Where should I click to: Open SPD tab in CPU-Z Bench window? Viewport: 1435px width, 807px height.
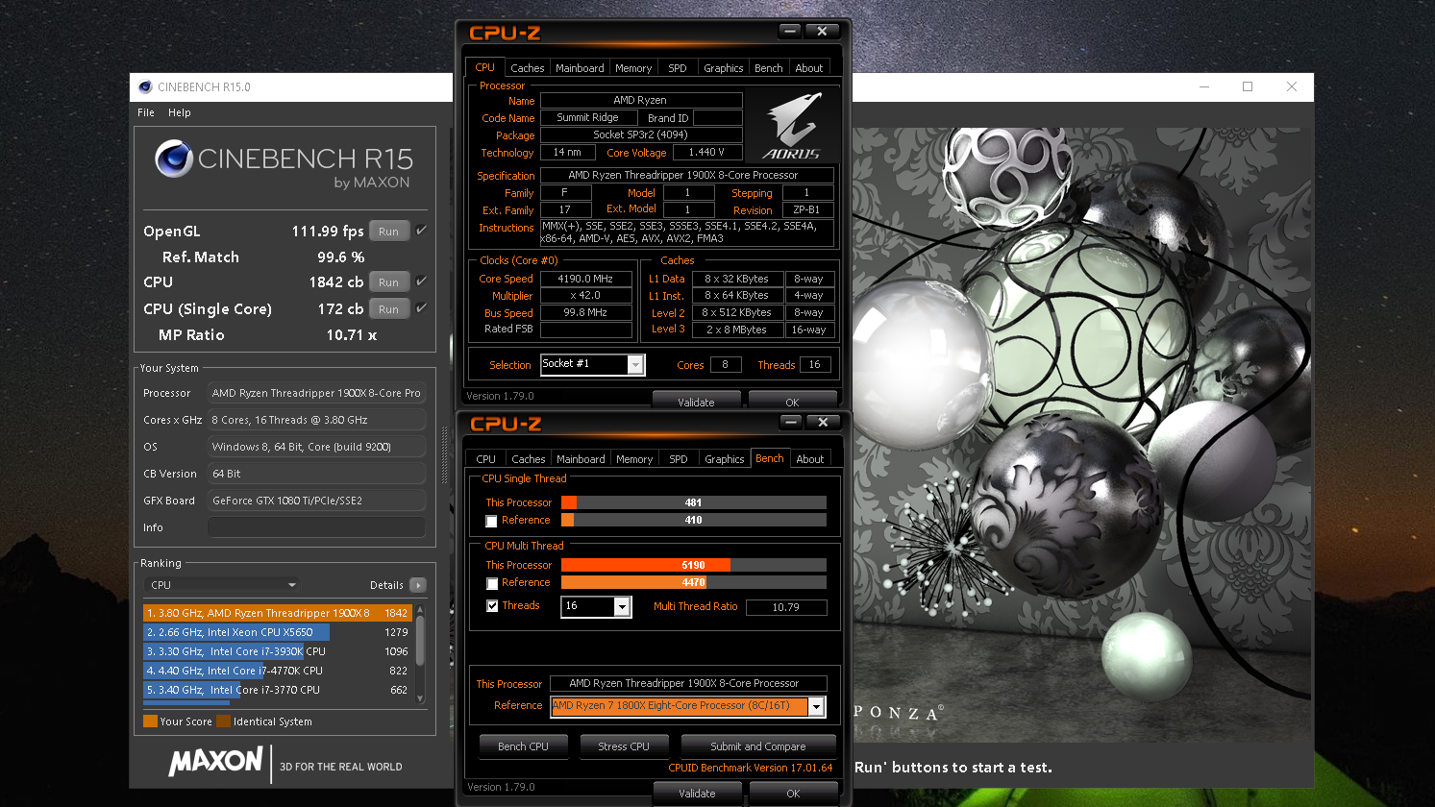679,459
